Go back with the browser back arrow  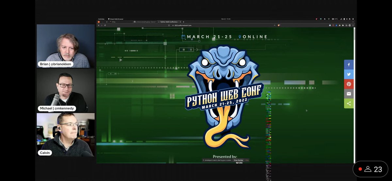point(99,25)
